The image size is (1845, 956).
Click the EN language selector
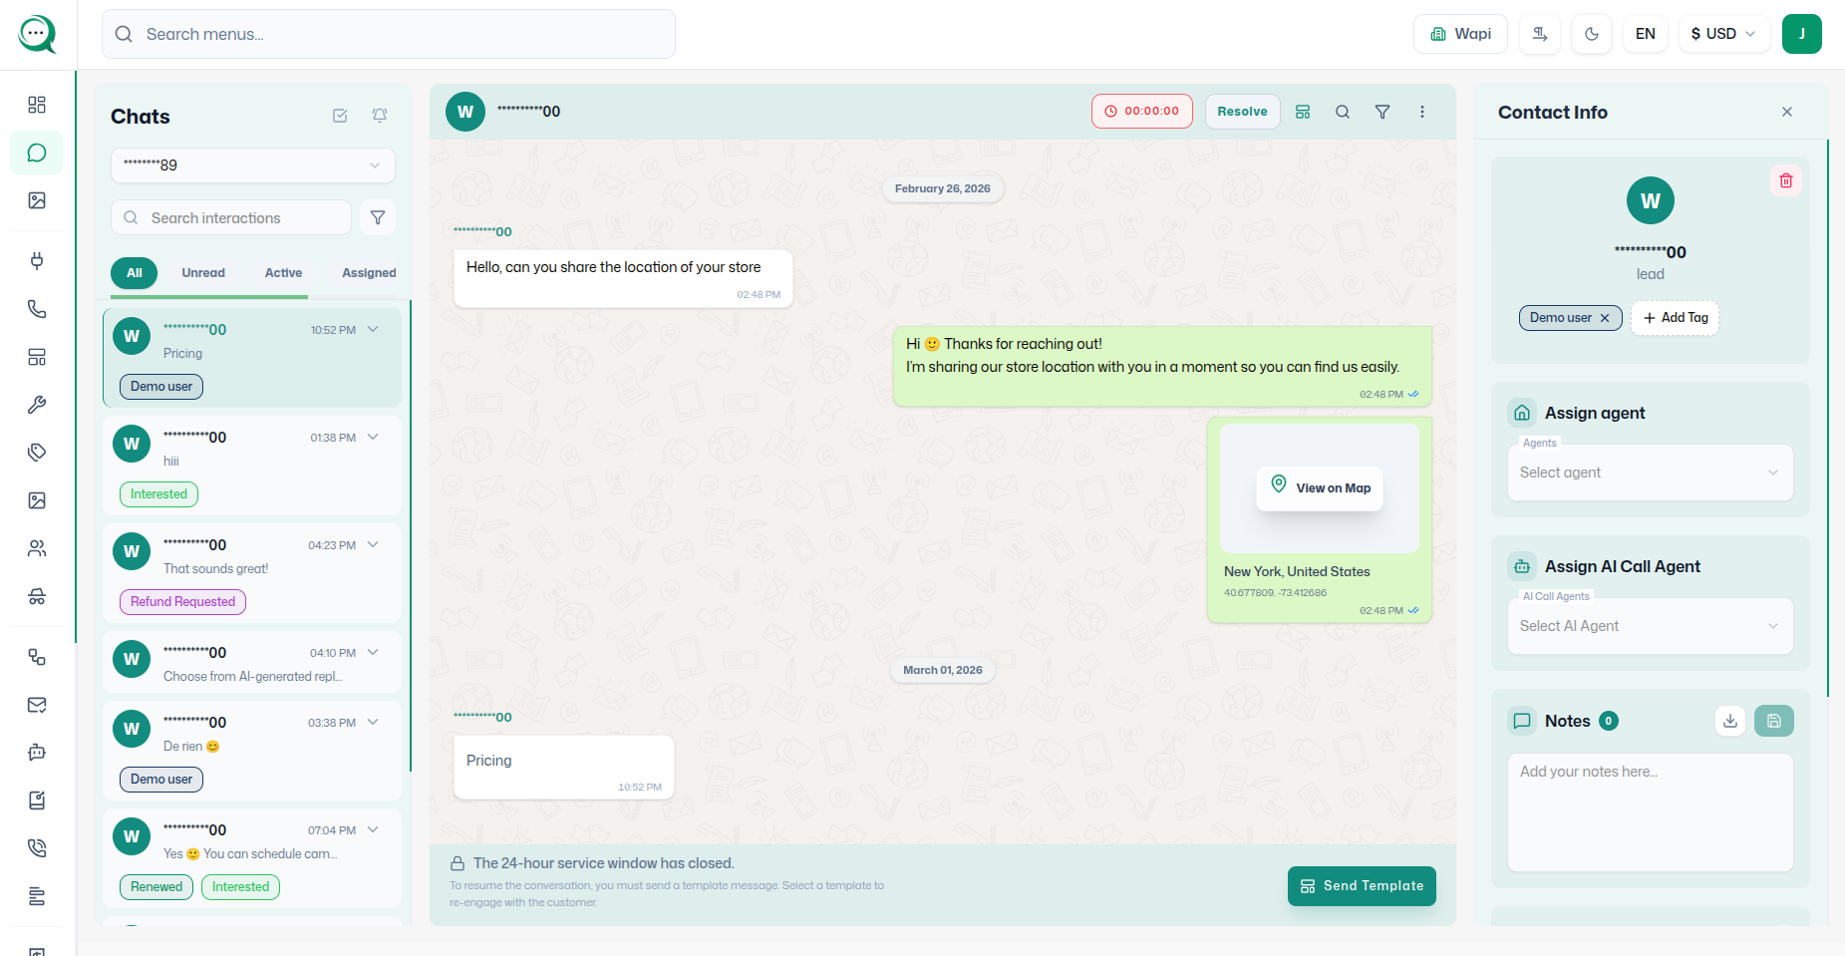click(1646, 34)
